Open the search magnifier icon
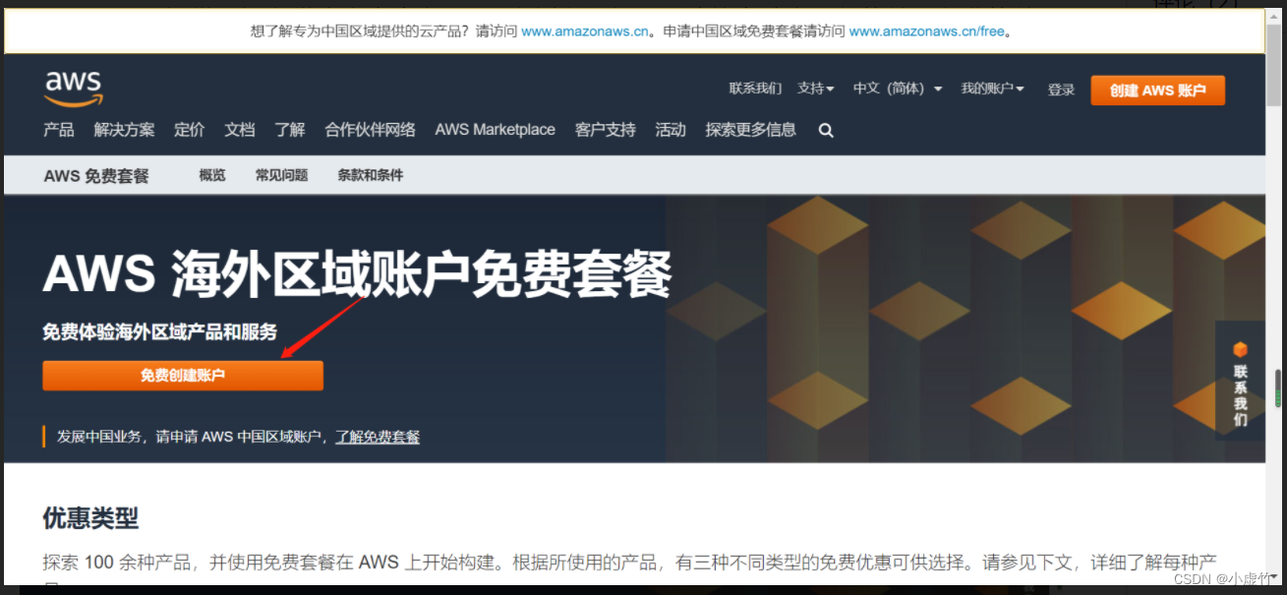Image resolution: width=1287 pixels, height=595 pixels. click(x=826, y=130)
